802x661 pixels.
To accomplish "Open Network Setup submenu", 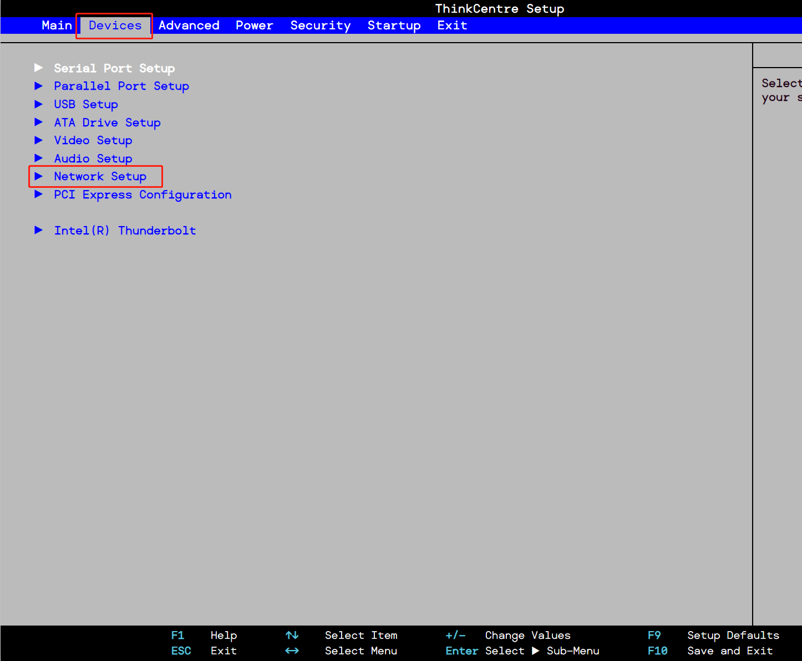I will coord(100,176).
